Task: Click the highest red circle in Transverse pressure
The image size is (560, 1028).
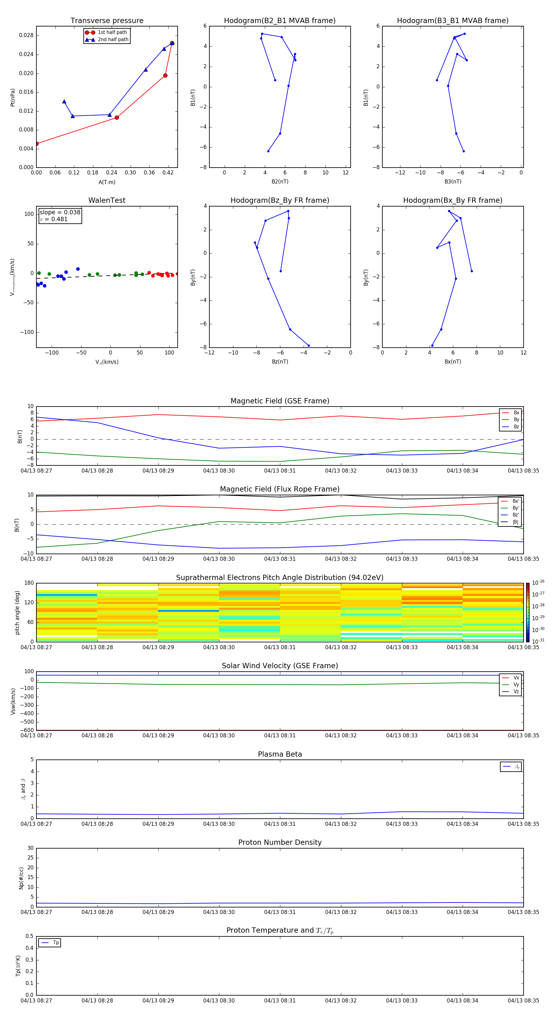Action: coord(172,43)
